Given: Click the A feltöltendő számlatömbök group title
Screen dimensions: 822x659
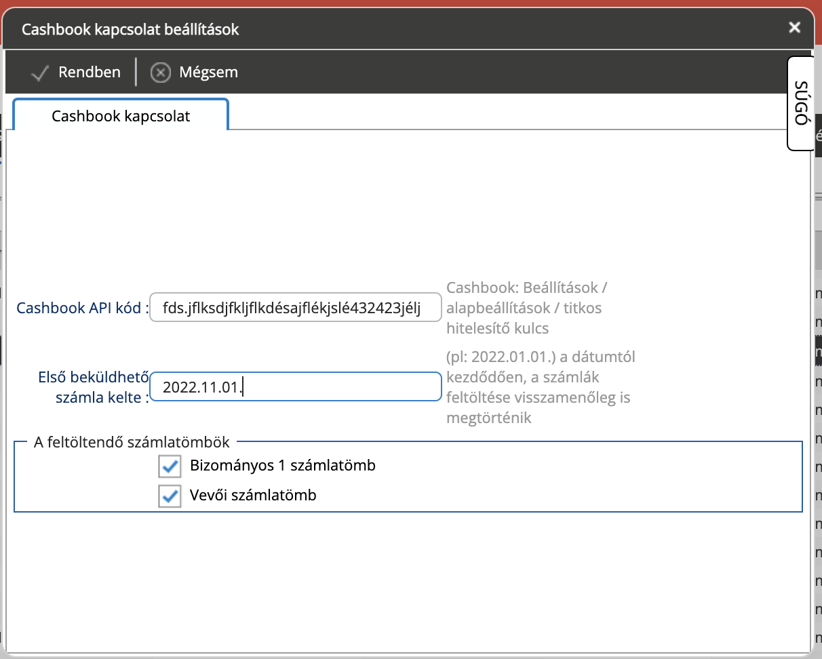Looking at the screenshot, I should 132,443.
